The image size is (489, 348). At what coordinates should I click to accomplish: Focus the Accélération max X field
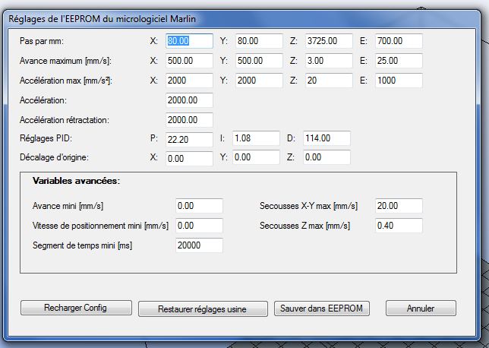pos(189,81)
